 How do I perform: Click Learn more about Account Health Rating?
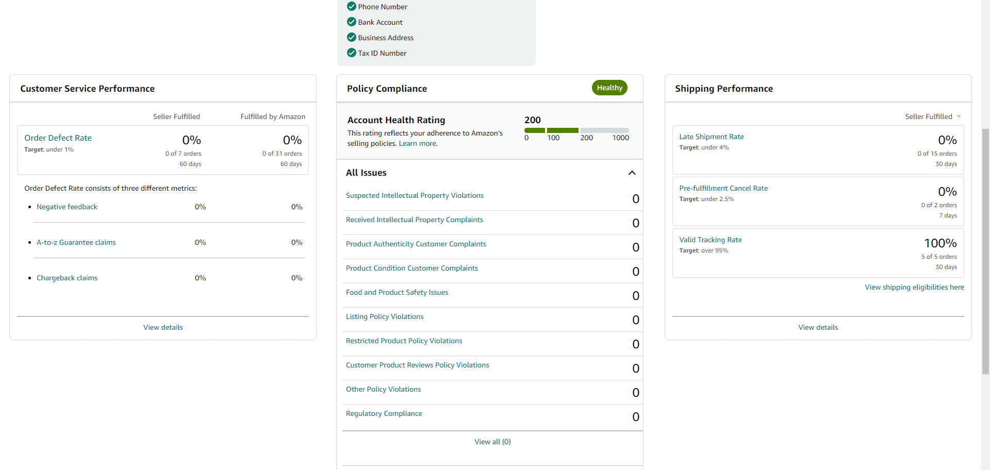[418, 143]
